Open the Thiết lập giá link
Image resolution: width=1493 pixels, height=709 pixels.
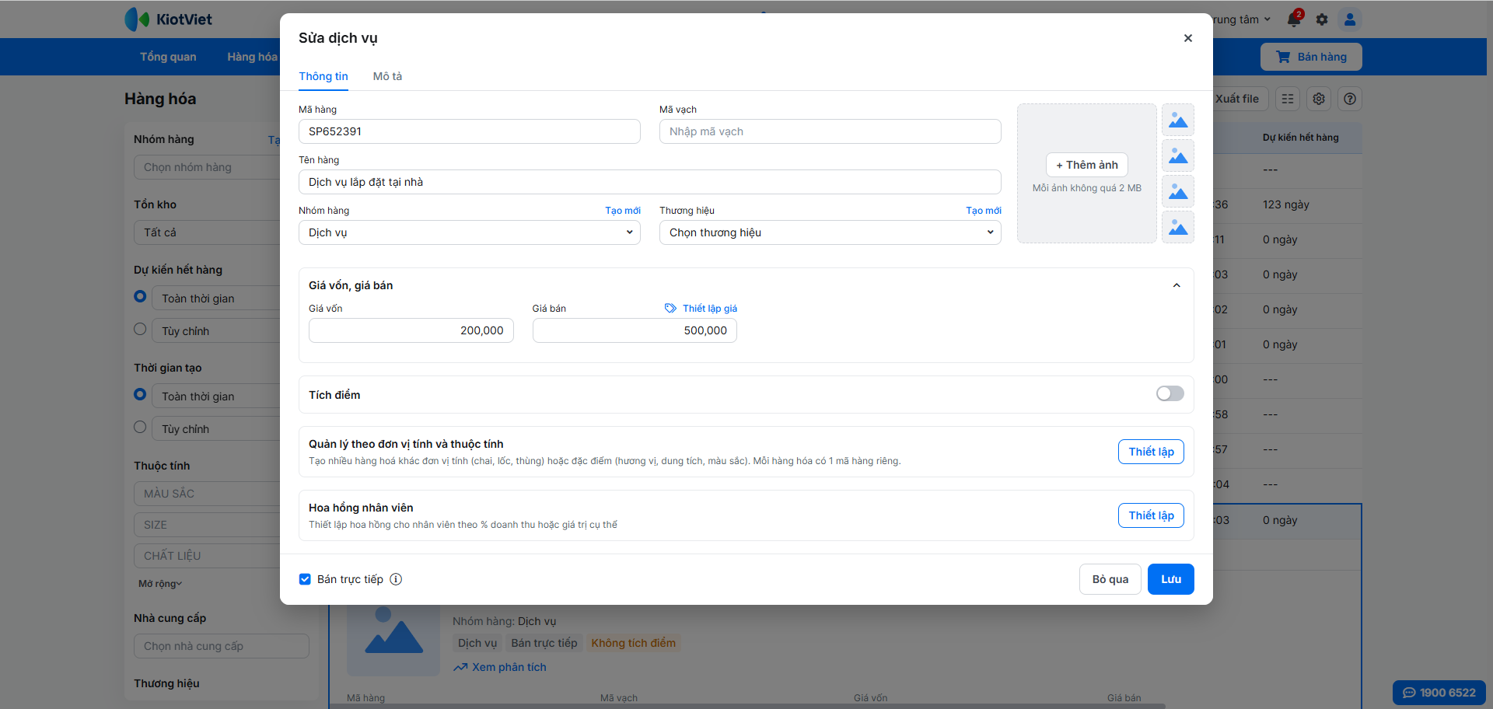(710, 309)
